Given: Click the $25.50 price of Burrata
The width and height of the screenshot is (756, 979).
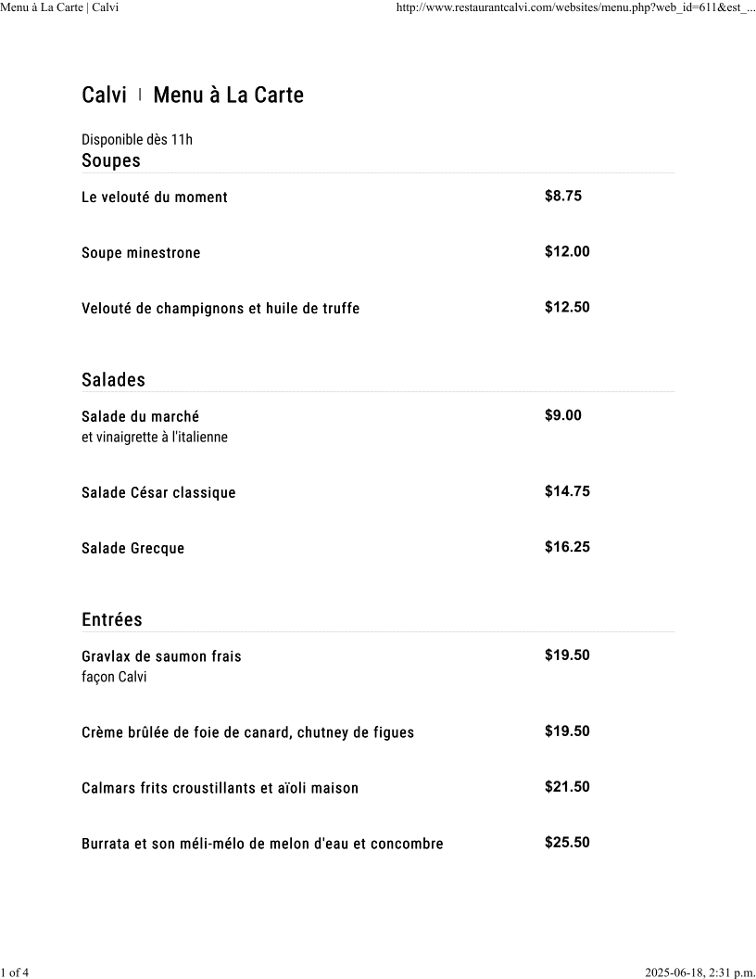Looking at the screenshot, I should 567,843.
